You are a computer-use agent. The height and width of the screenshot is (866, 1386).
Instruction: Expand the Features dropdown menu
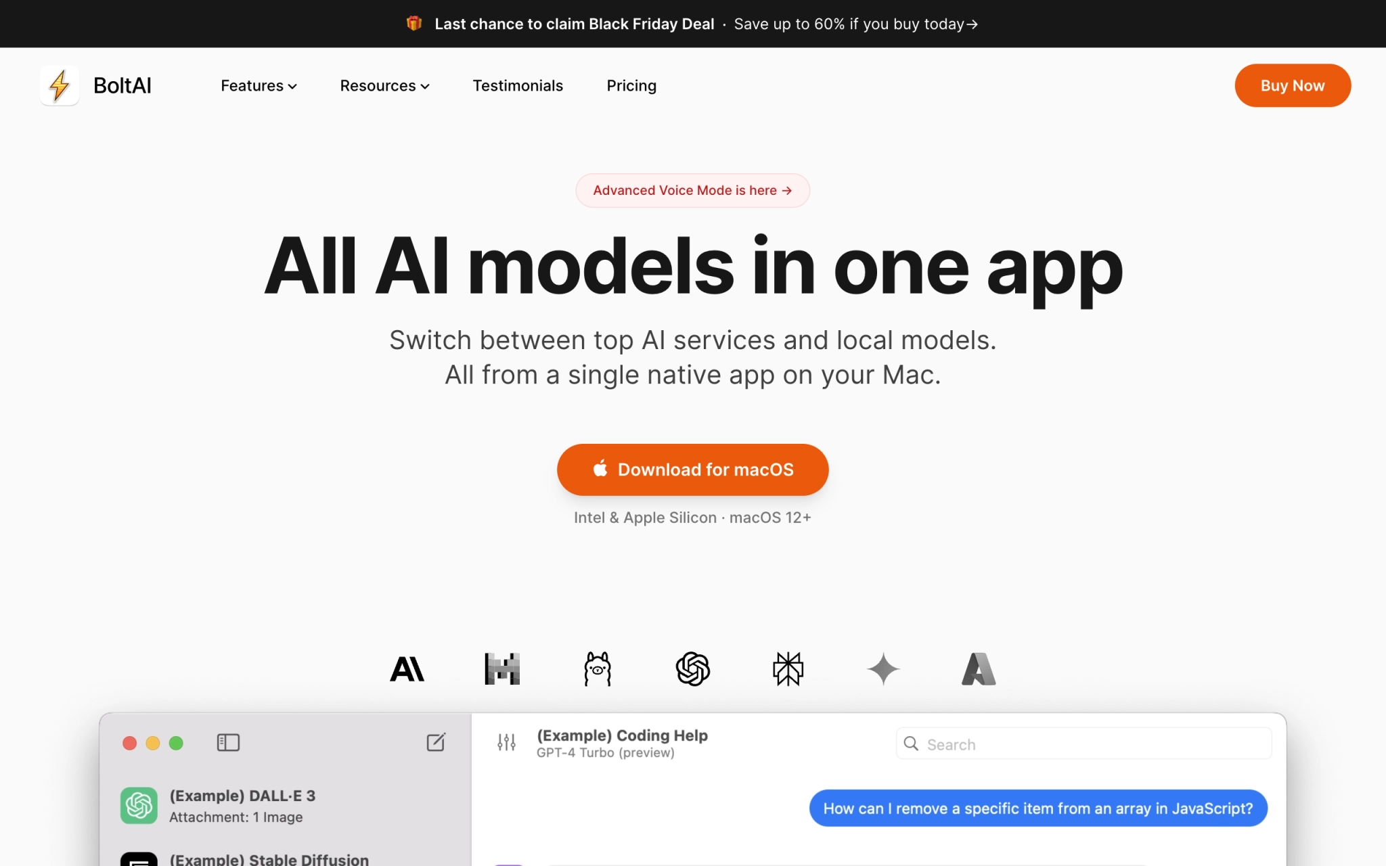259,86
